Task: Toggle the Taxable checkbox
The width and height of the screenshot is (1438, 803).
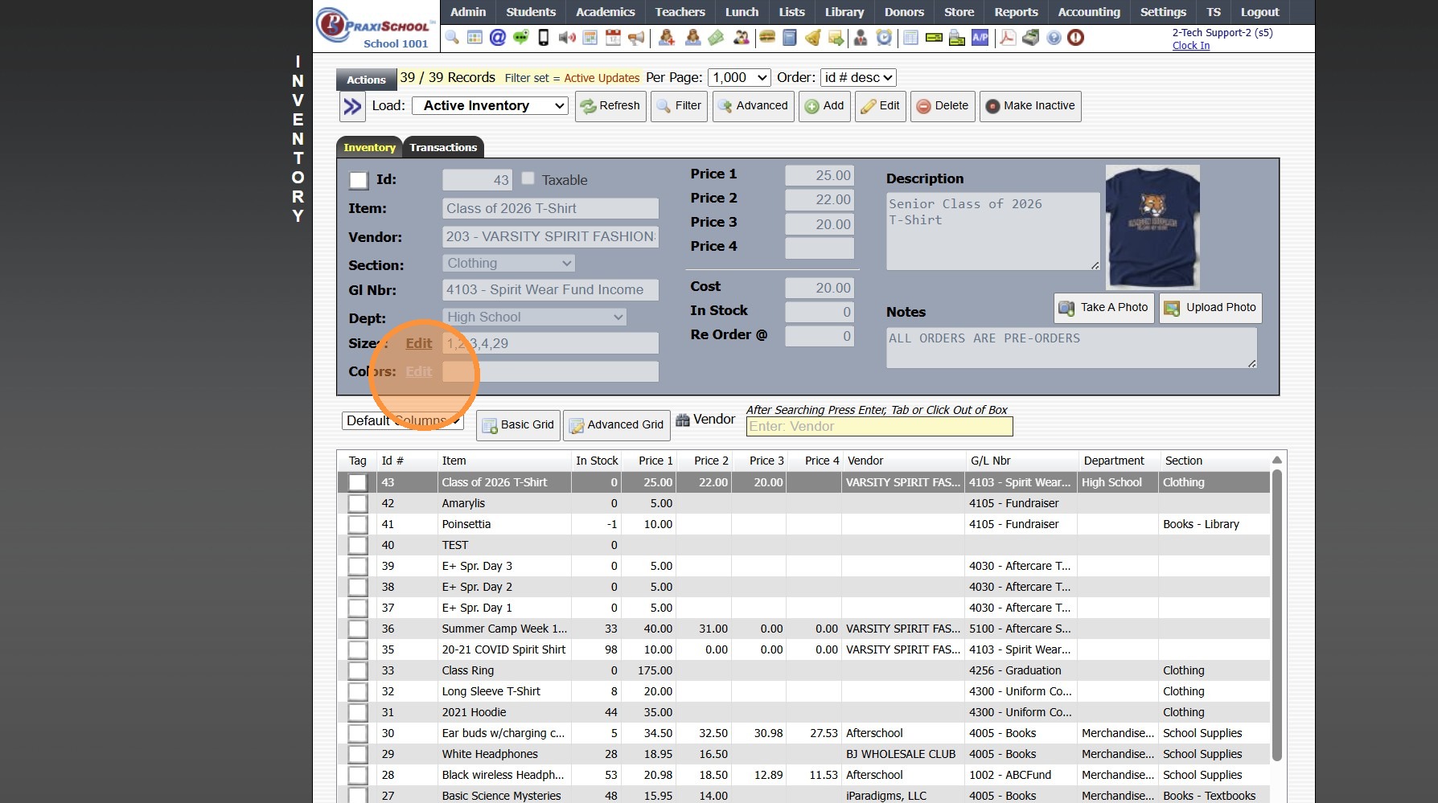Action: click(x=528, y=178)
